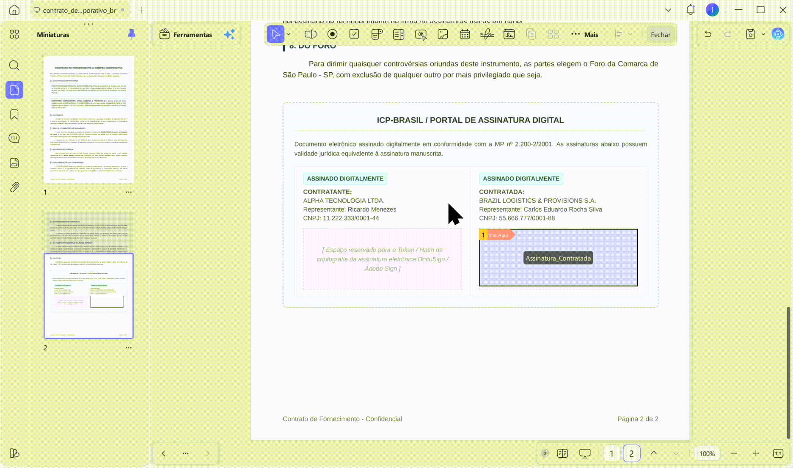Undo the last action

point(708,34)
